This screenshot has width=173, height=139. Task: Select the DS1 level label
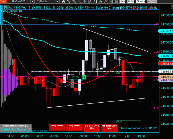pos(119,73)
